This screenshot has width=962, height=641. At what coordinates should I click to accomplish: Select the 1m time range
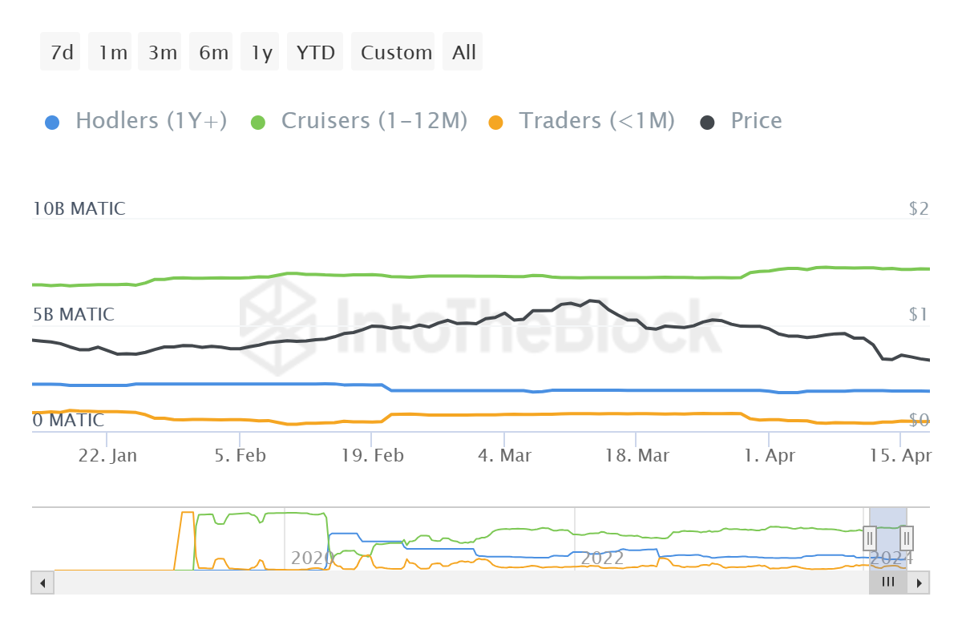pos(110,51)
